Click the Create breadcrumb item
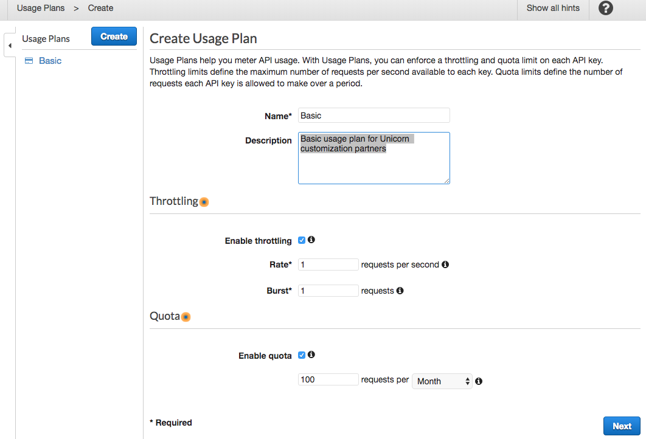 [x=100, y=9]
